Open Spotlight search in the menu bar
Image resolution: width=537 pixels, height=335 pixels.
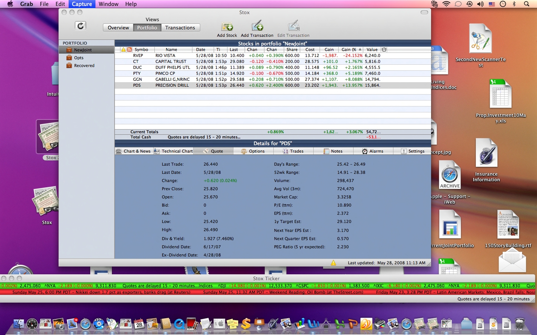coord(527,4)
